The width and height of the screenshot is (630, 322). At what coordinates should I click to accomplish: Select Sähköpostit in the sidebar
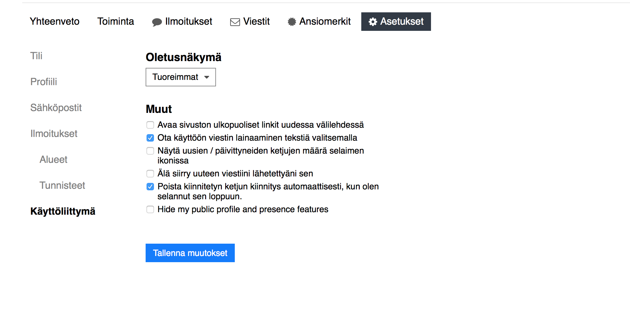pos(56,108)
